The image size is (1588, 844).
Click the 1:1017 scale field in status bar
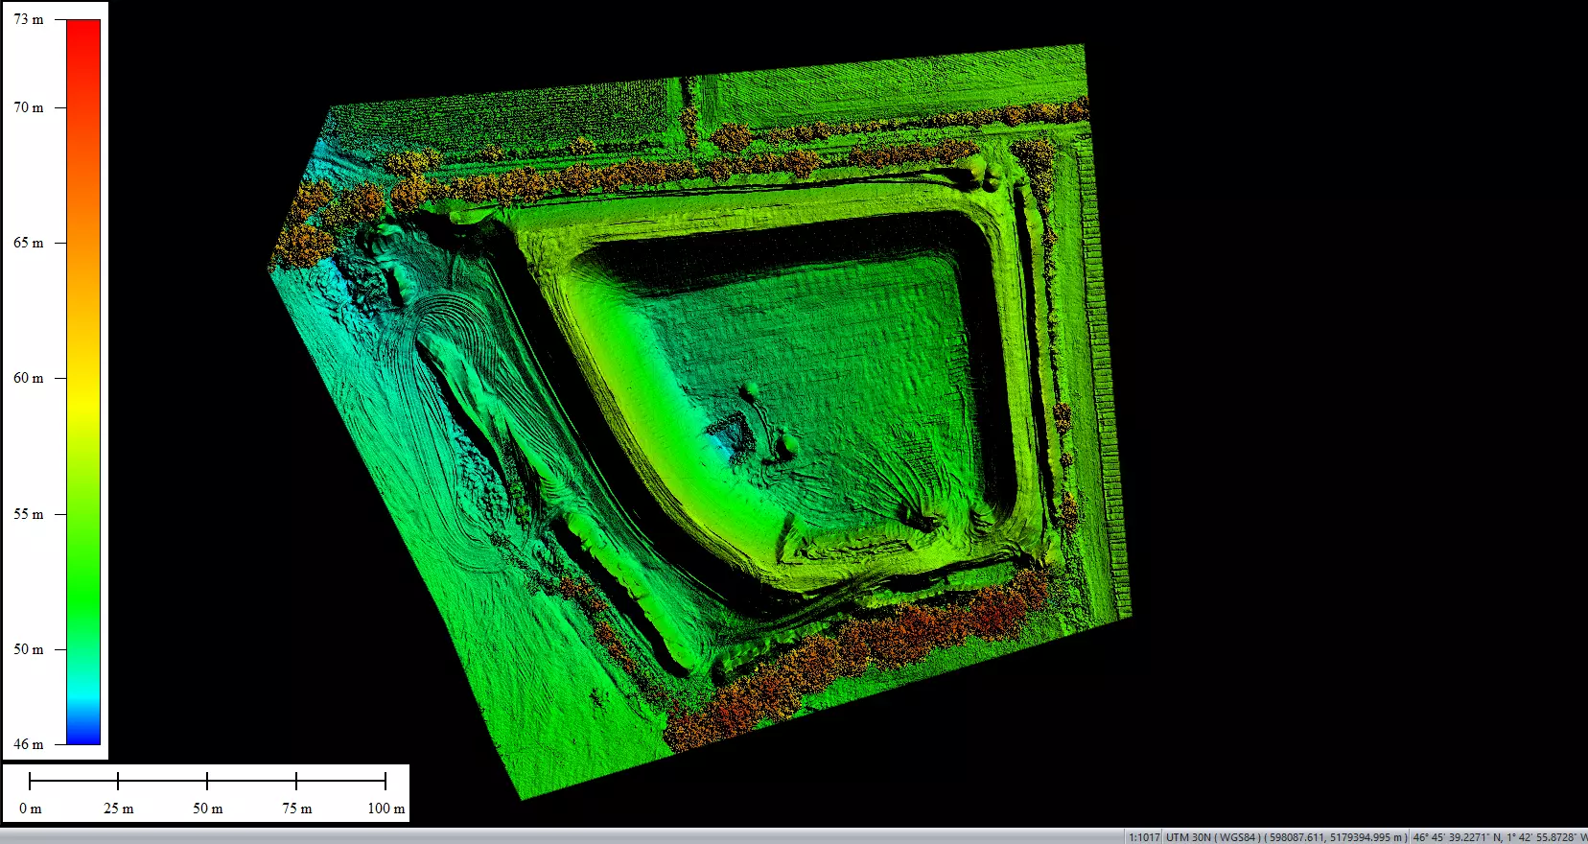[x=1143, y=837]
